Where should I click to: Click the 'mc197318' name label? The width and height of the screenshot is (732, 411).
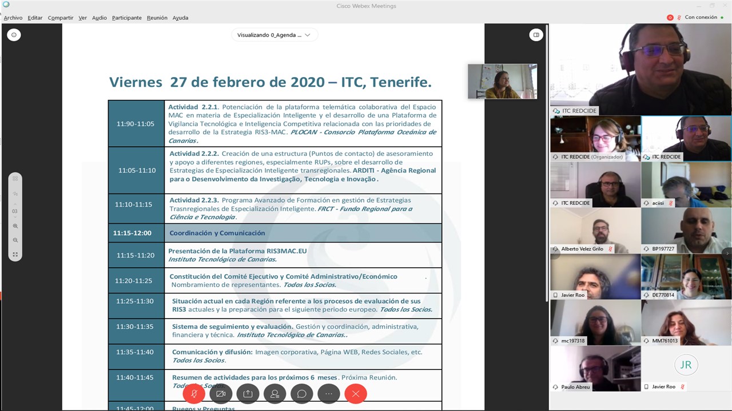[573, 341]
